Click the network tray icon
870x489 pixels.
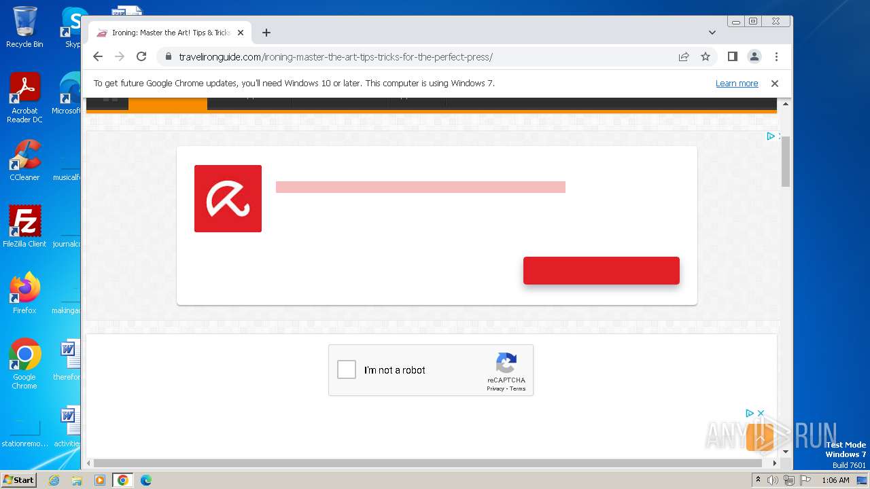789,480
